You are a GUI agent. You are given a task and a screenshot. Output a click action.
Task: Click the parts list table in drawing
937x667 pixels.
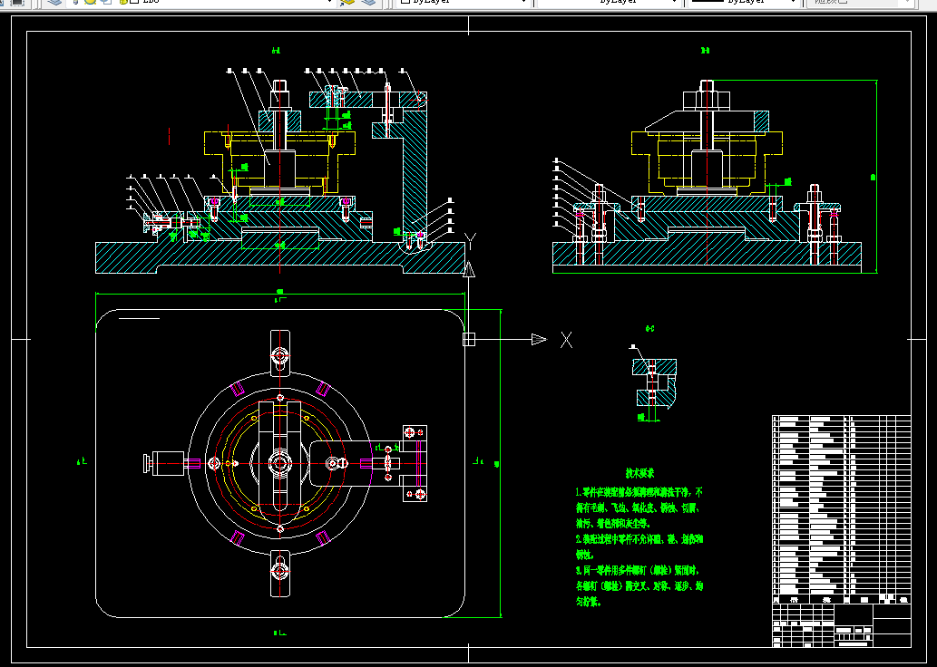(842, 508)
